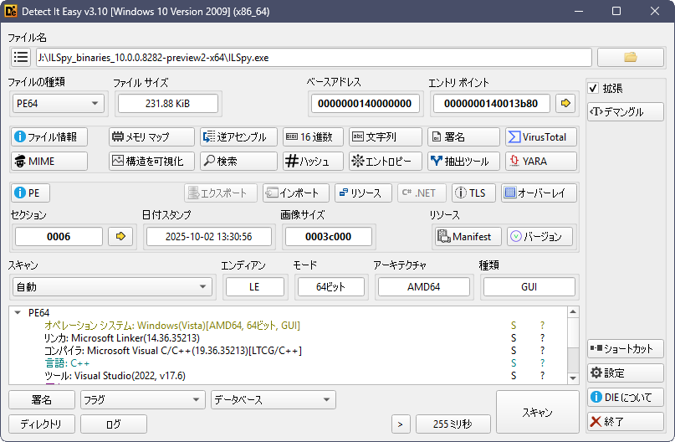Select the 言語: C++ result row

[289, 363]
